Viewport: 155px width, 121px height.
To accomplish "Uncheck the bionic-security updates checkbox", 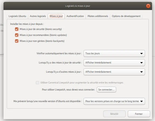I will coord(17,29).
